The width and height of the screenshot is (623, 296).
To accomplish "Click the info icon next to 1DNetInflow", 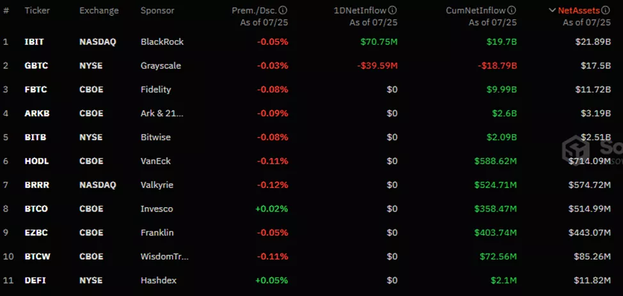I will tap(393, 11).
